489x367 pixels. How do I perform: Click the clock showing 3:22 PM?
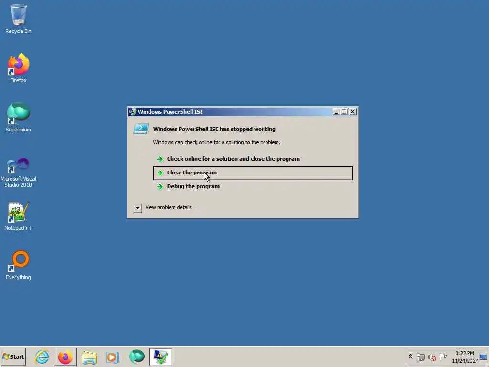(x=465, y=356)
